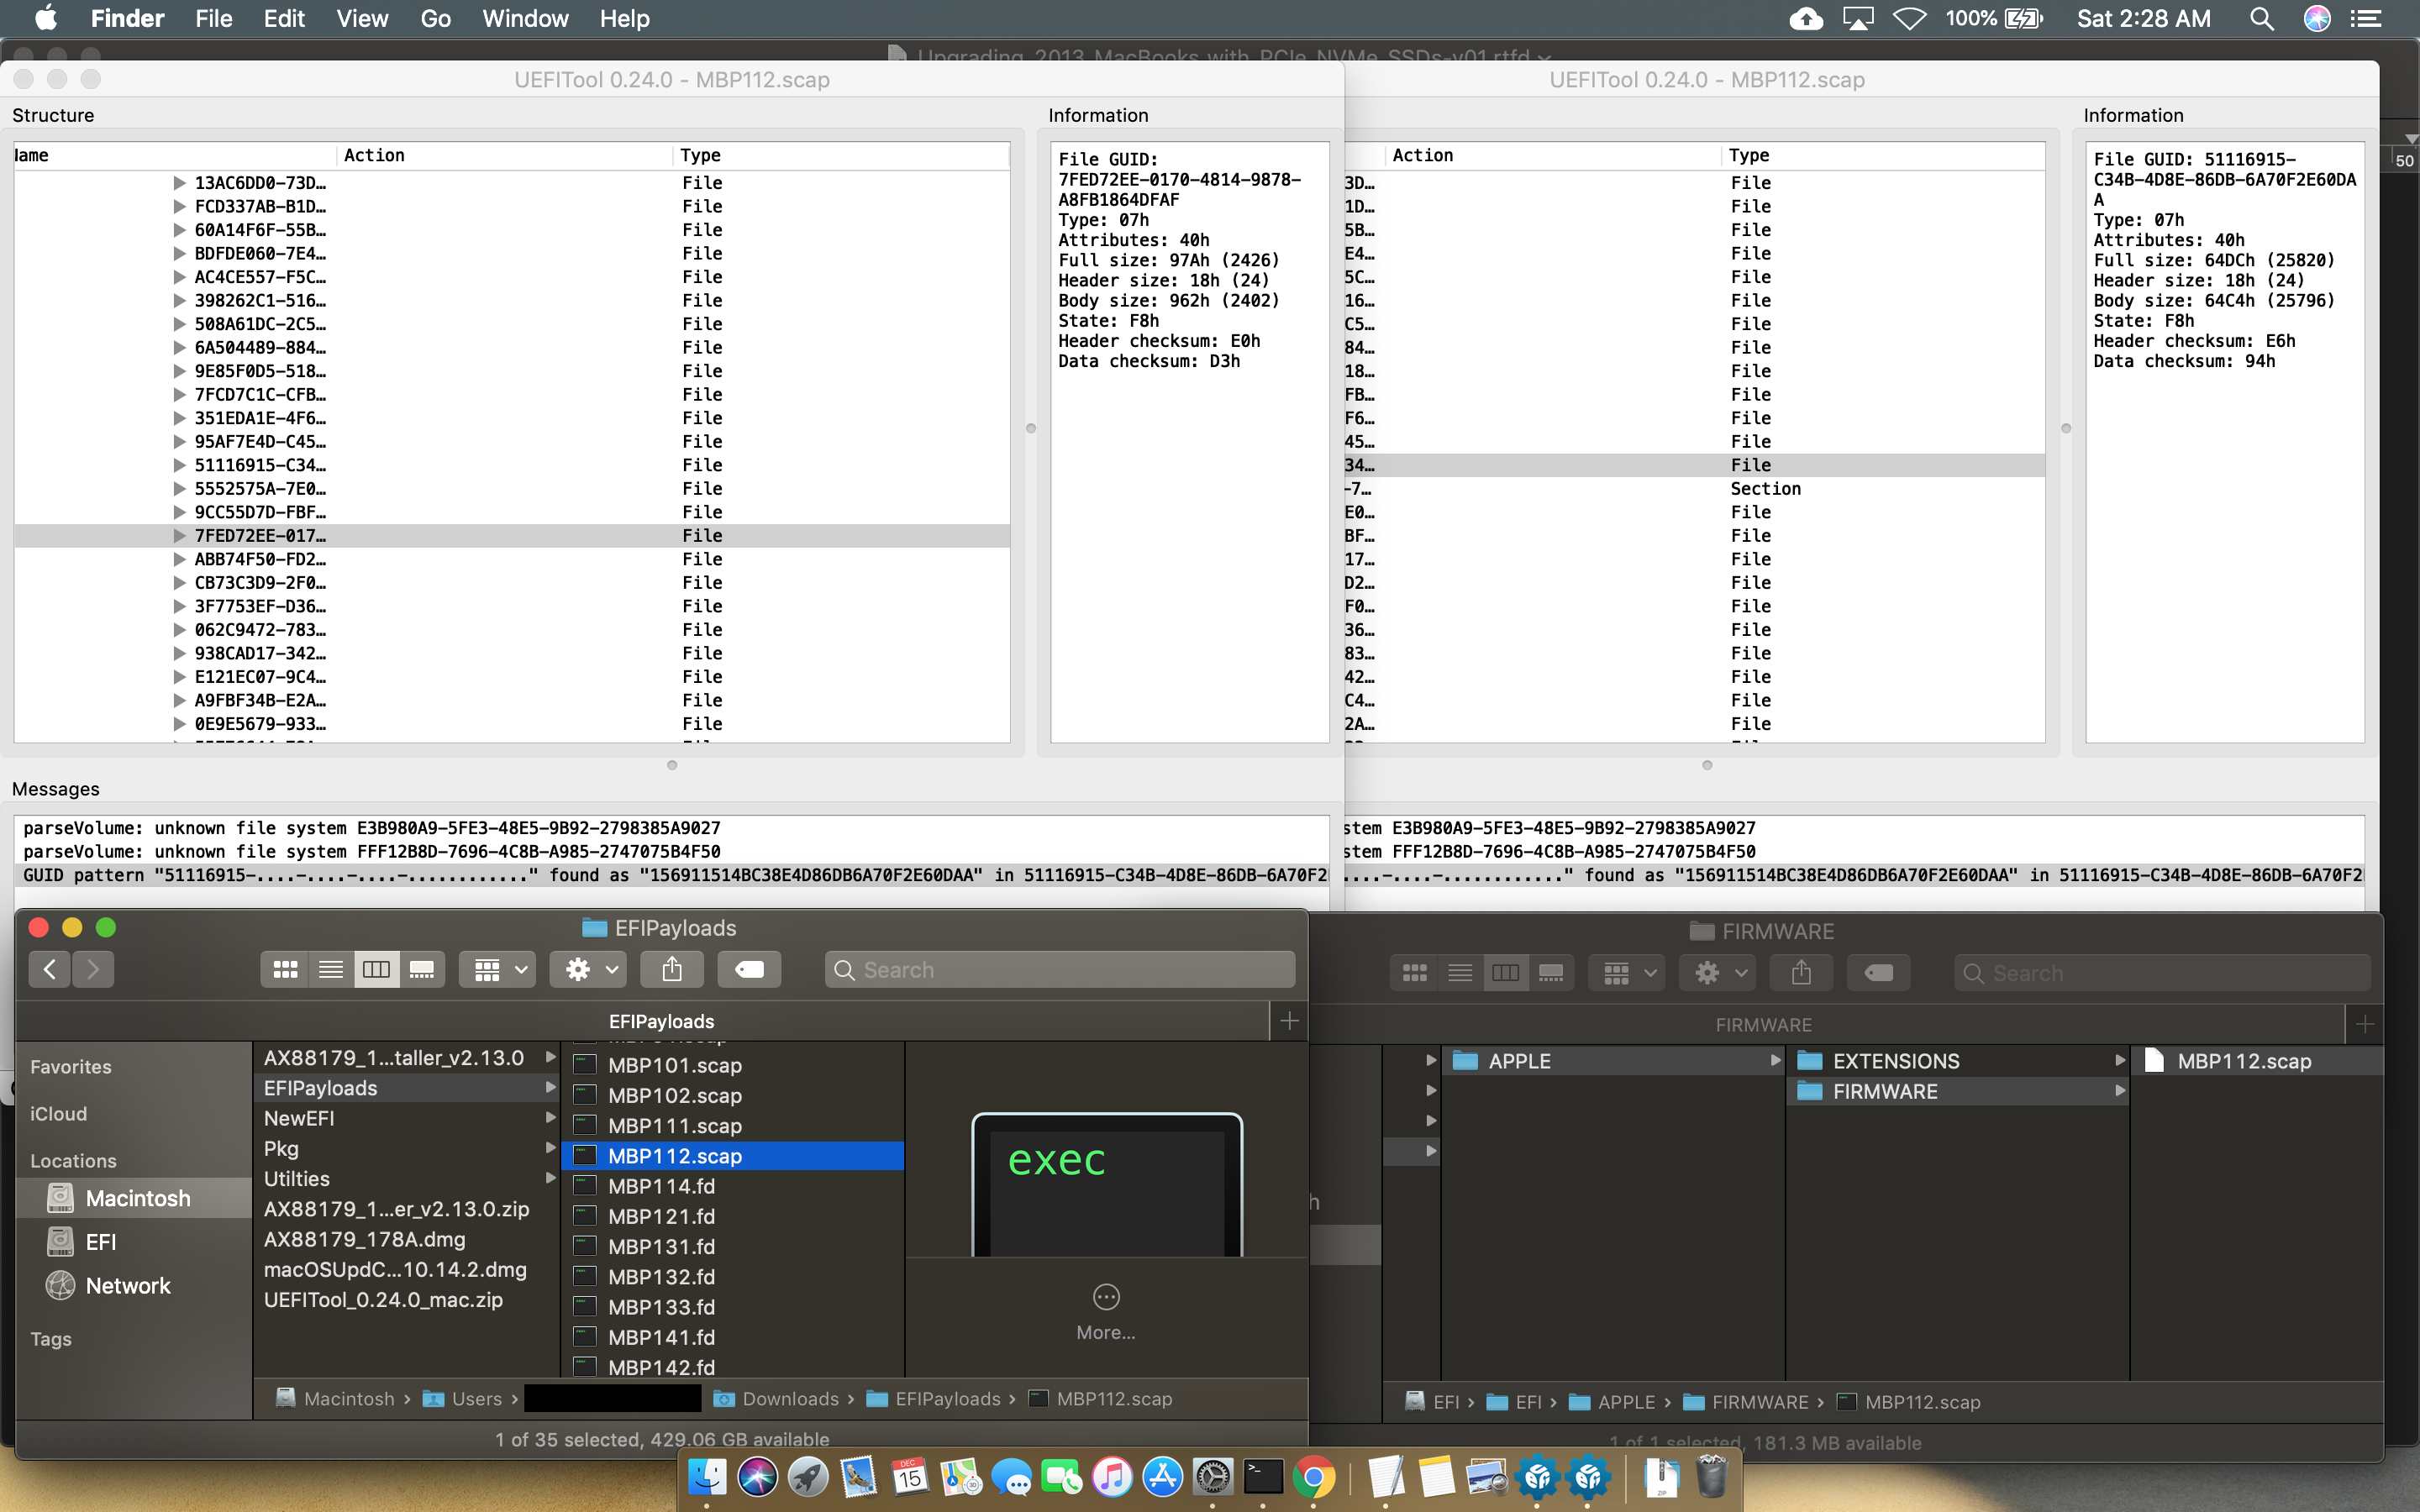Open Notification Center in menu bar
The image size is (2420, 1512).
(2366, 18)
